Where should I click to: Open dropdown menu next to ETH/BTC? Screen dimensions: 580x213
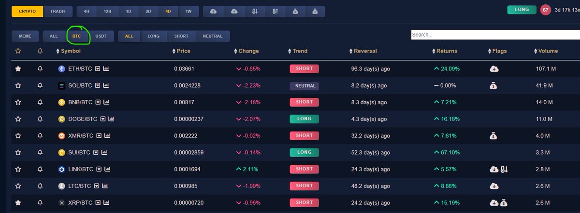pyautogui.click(x=98, y=69)
